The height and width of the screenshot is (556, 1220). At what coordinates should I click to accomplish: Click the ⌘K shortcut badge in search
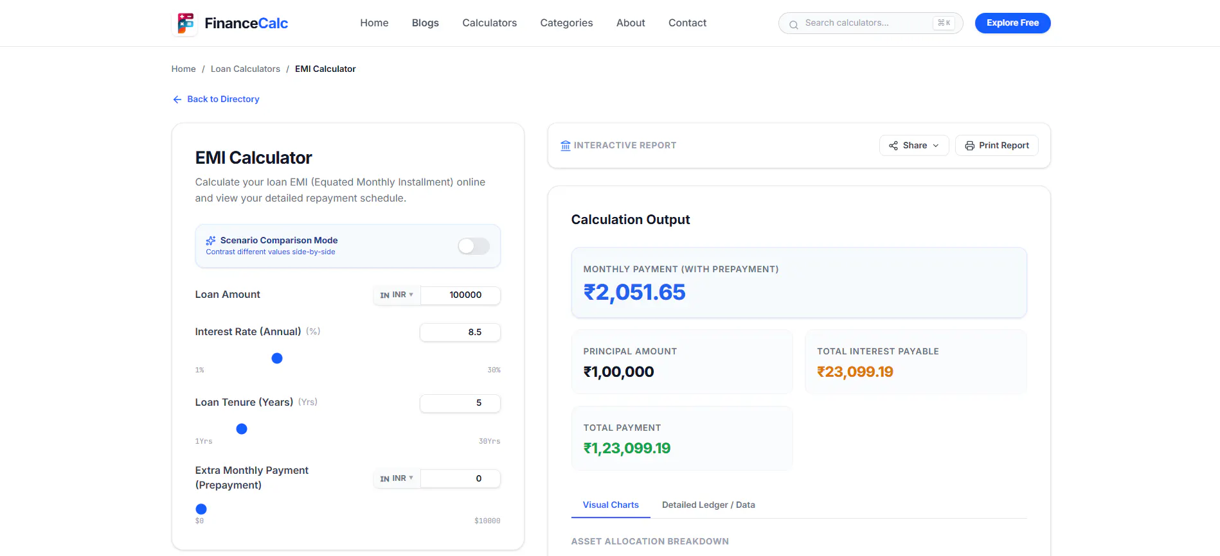944,23
